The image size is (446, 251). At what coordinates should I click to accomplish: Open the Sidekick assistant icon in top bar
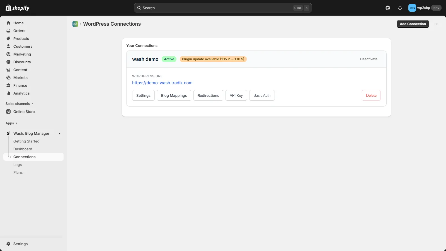pyautogui.click(x=388, y=8)
